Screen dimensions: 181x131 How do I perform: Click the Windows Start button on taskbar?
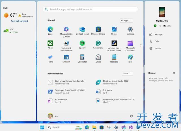42,127
